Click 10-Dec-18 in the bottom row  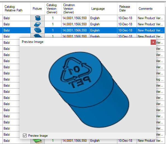point(127,141)
